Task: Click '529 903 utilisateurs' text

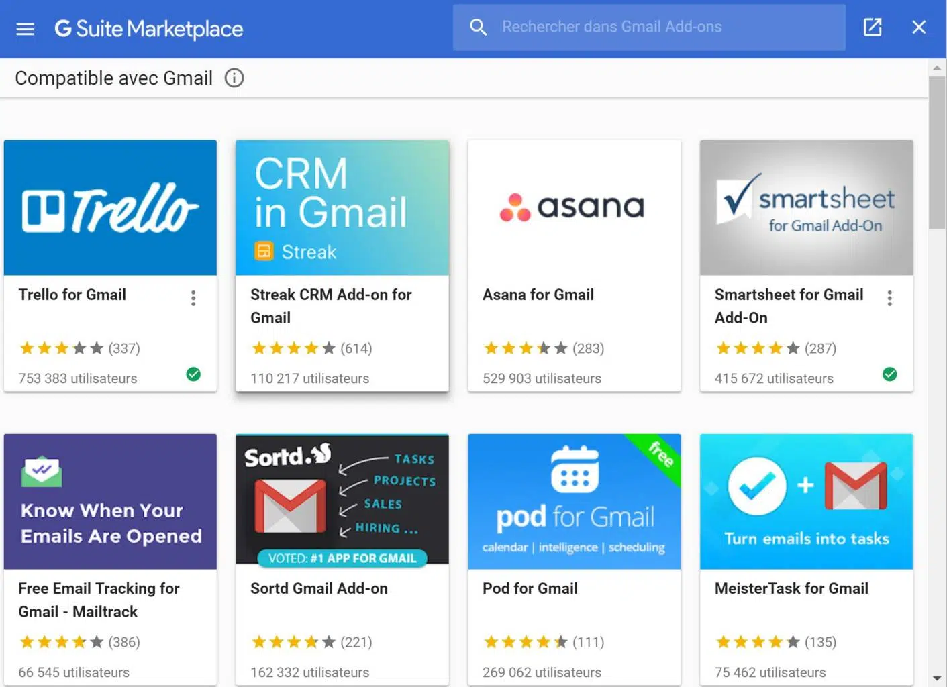Action: (542, 378)
